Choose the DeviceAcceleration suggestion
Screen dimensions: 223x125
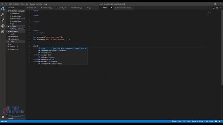63,61
